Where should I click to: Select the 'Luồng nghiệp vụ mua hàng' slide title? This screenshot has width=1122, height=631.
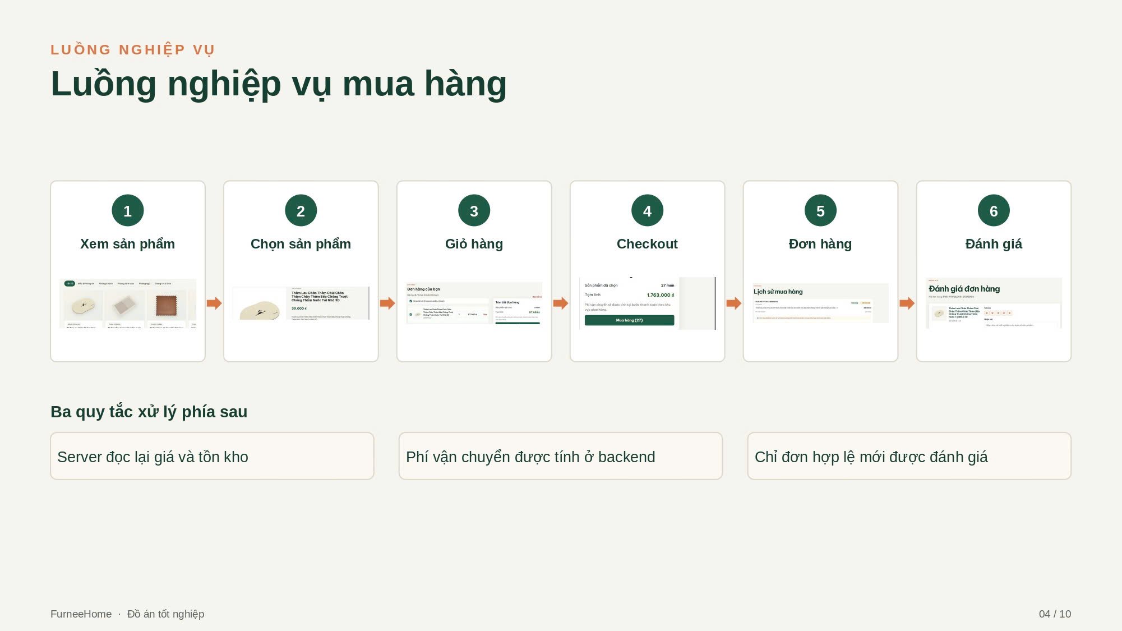tap(279, 84)
